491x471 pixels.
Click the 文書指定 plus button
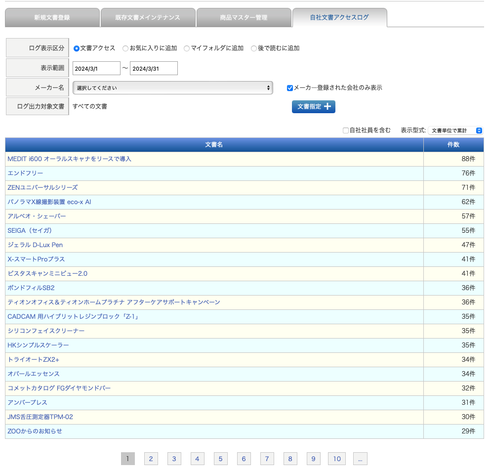click(x=314, y=107)
